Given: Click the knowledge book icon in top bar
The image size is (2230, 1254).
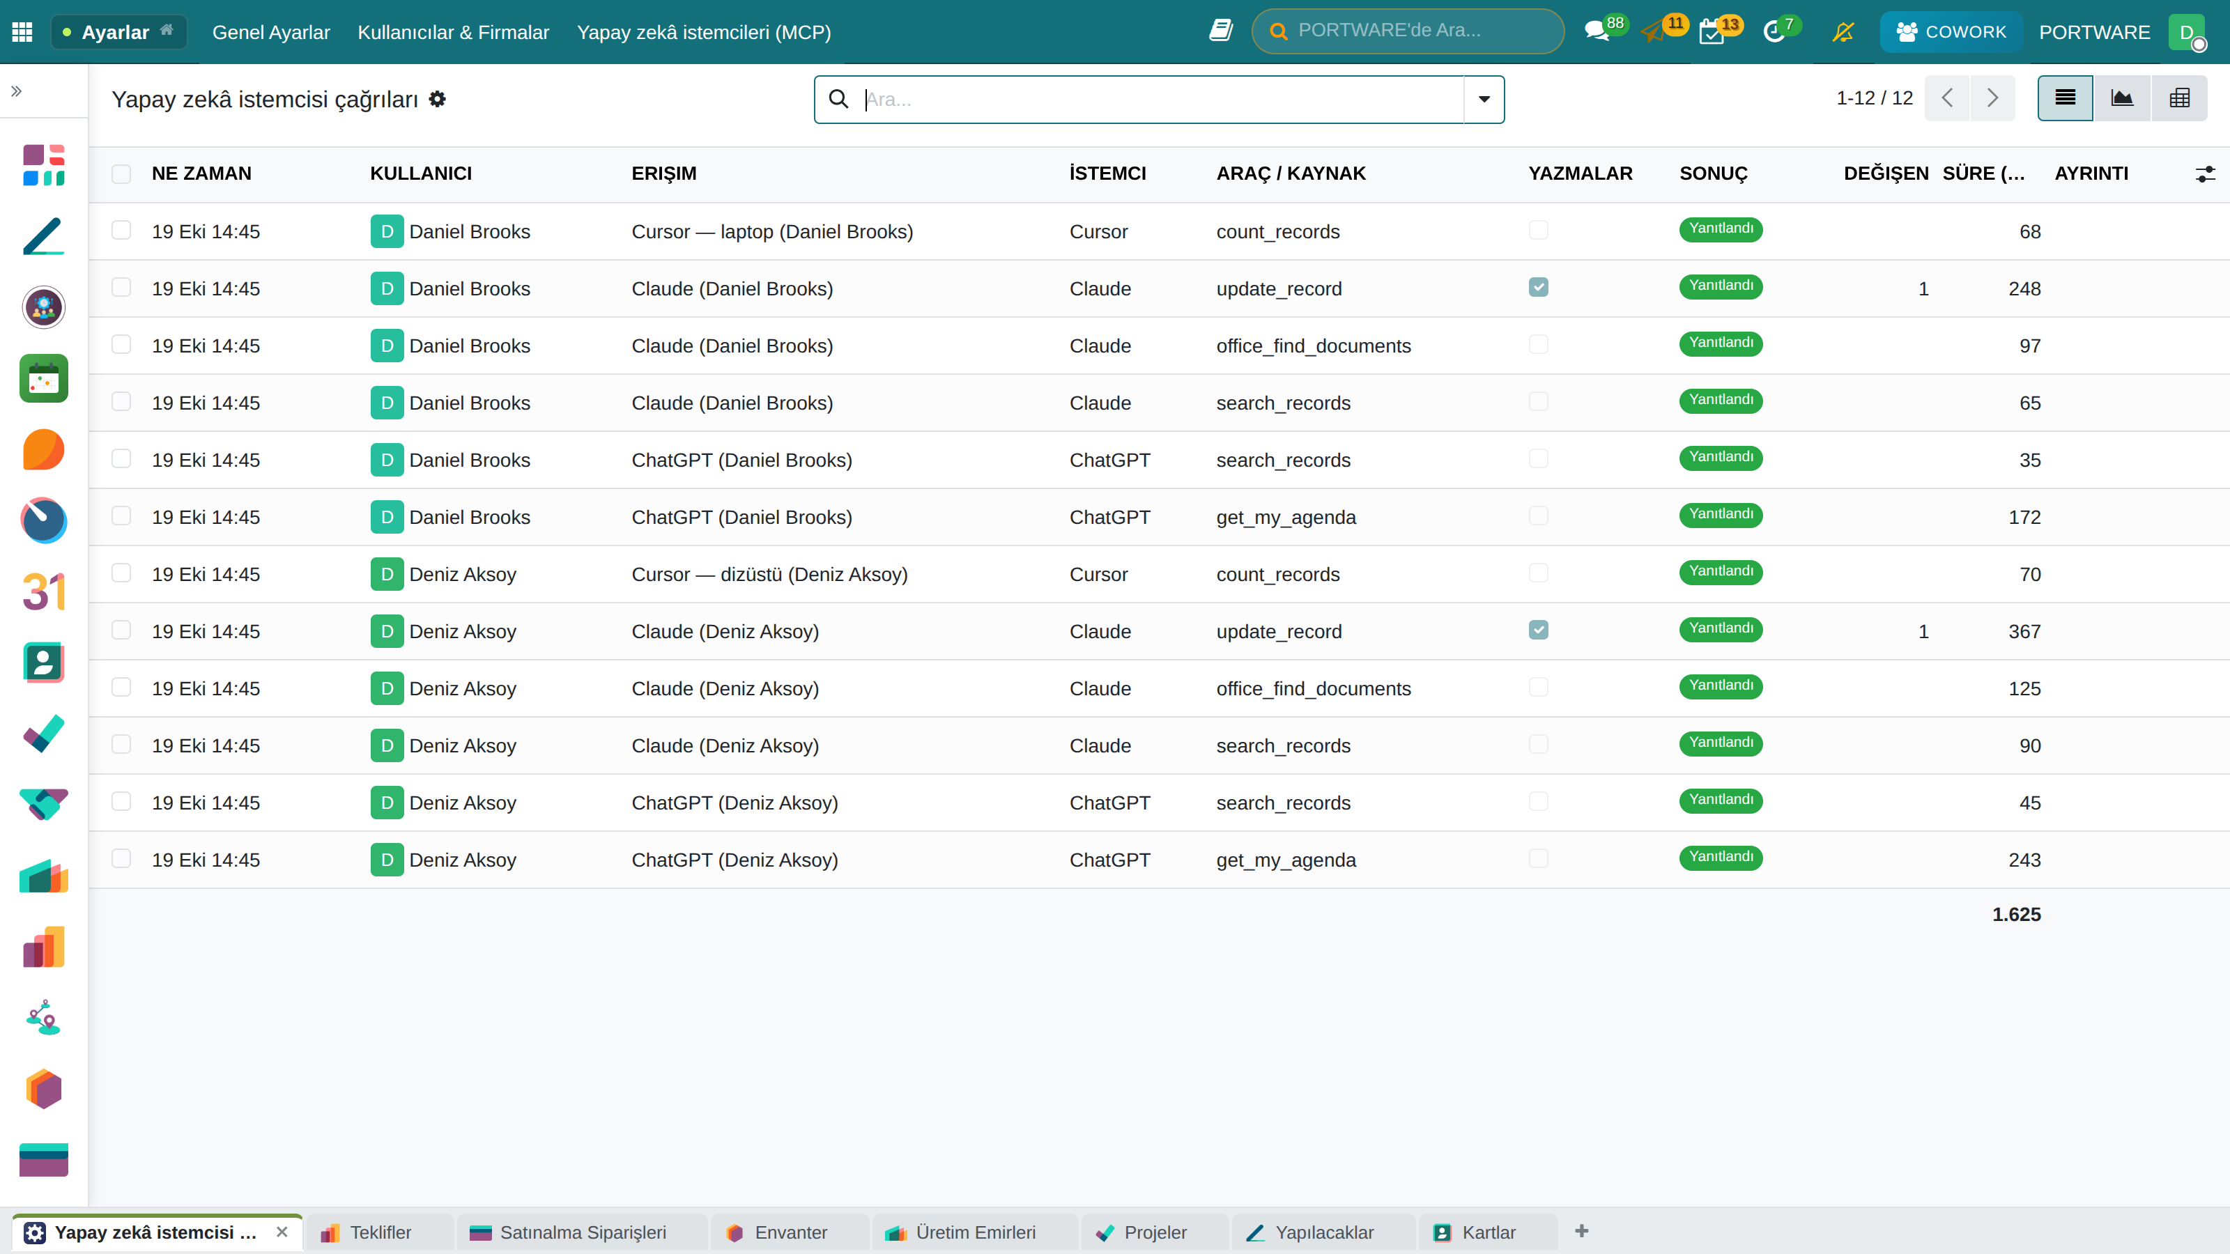Looking at the screenshot, I should tap(1221, 31).
